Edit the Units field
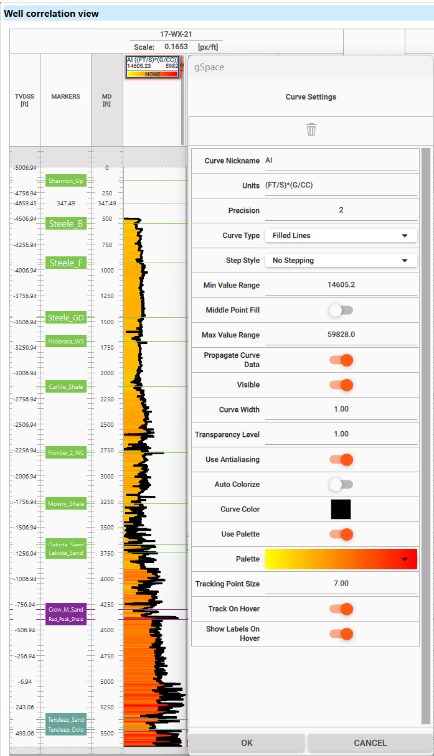 [x=341, y=185]
